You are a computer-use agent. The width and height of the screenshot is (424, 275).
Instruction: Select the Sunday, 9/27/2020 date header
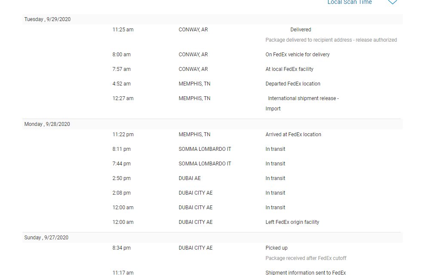pyautogui.click(x=46, y=238)
